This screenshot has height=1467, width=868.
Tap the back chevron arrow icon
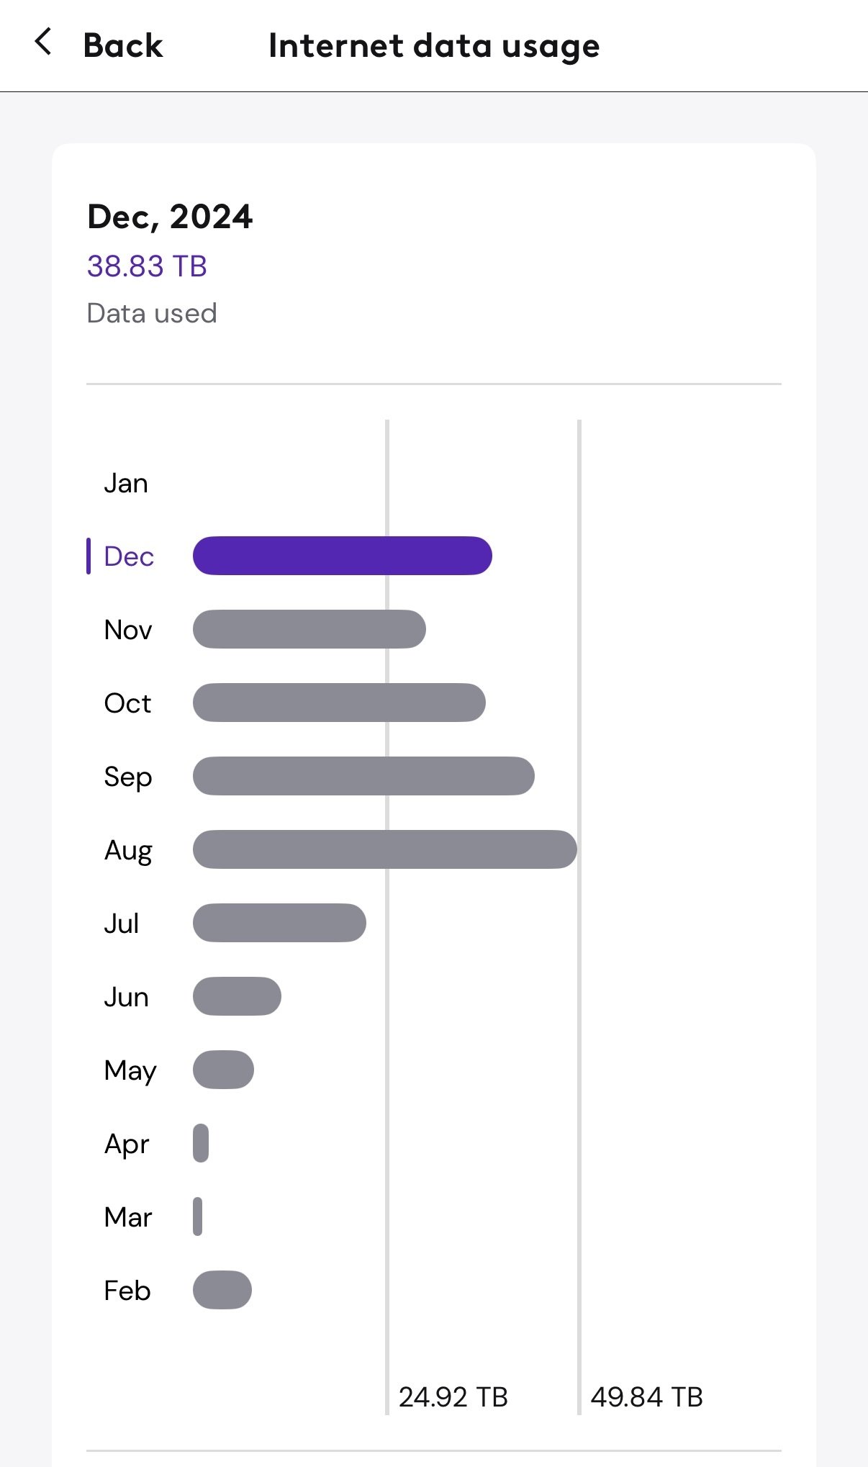(43, 42)
